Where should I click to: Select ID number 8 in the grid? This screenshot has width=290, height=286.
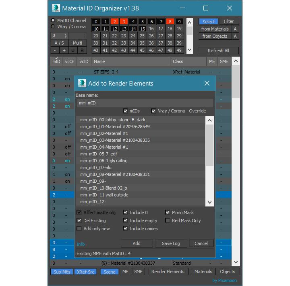click(x=170, y=22)
